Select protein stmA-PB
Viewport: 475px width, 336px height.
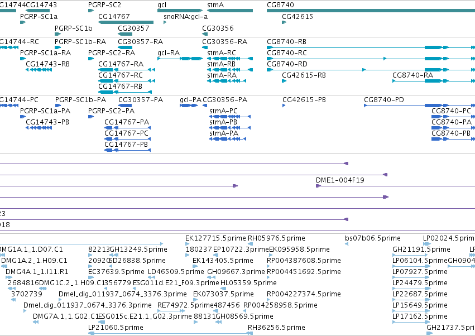230,128
